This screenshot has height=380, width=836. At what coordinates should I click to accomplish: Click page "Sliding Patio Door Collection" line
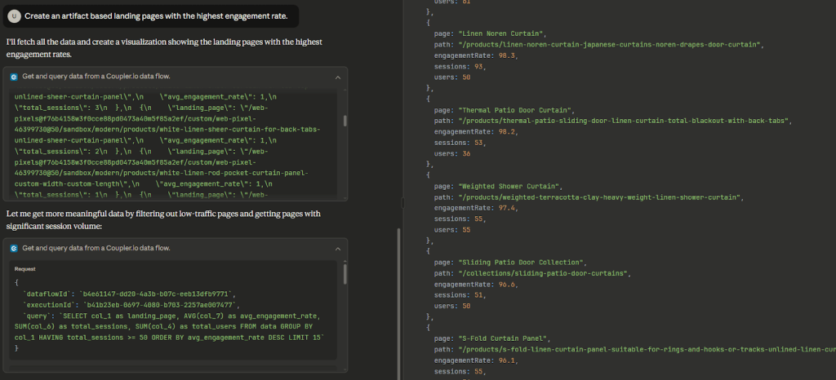click(509, 263)
